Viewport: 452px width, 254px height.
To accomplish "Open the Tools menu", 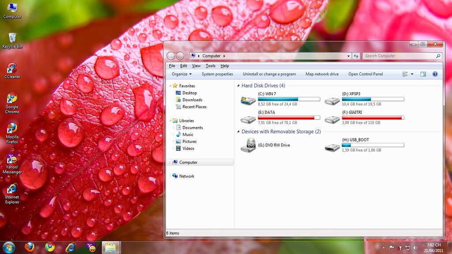I will 211,66.
